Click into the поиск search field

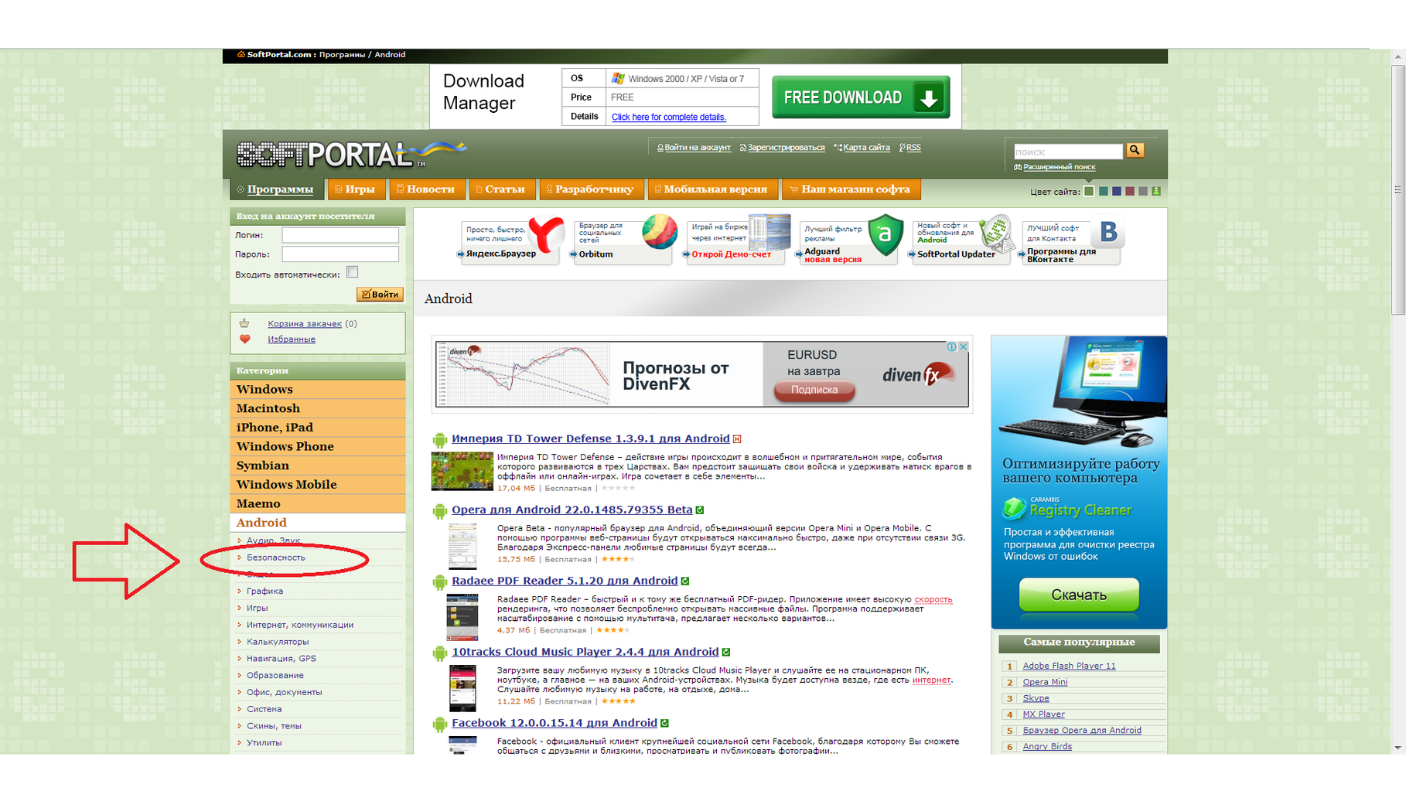pos(1068,152)
